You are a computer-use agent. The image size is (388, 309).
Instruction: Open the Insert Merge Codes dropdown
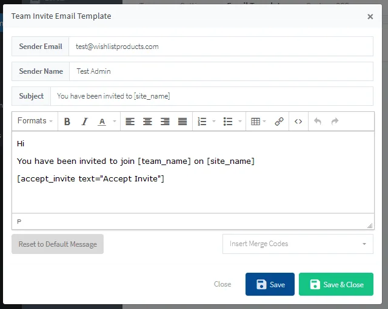point(298,244)
